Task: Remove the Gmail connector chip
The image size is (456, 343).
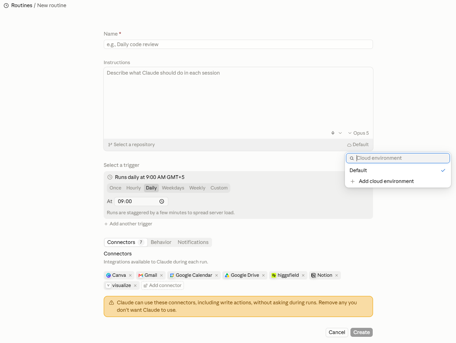Action: point(161,276)
